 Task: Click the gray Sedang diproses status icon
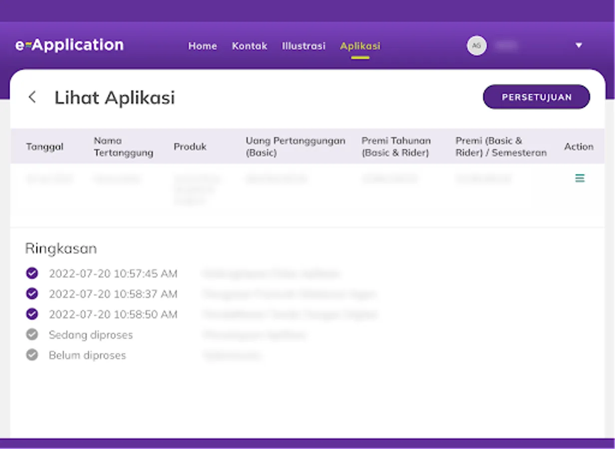[x=32, y=335]
